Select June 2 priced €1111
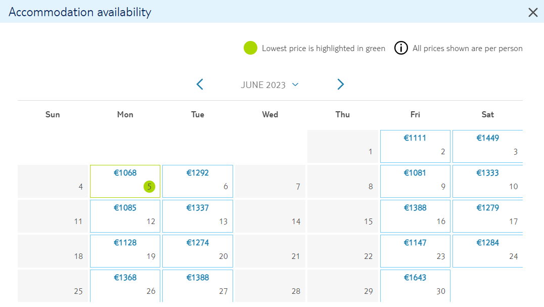The height and width of the screenshot is (307, 544). [x=415, y=146]
